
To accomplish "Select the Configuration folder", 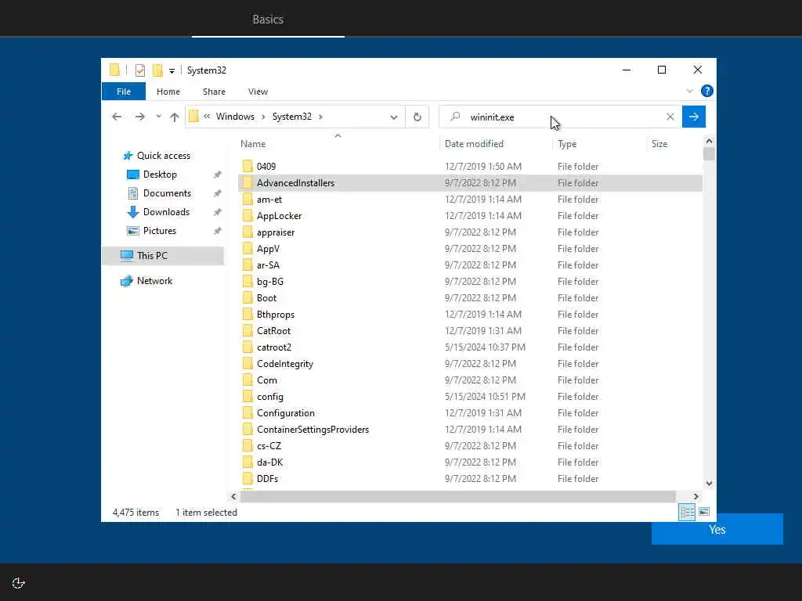I will 285,413.
